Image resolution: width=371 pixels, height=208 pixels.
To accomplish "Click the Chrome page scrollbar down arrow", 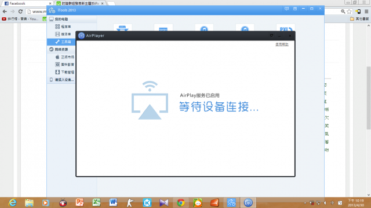I will pos(369,195).
